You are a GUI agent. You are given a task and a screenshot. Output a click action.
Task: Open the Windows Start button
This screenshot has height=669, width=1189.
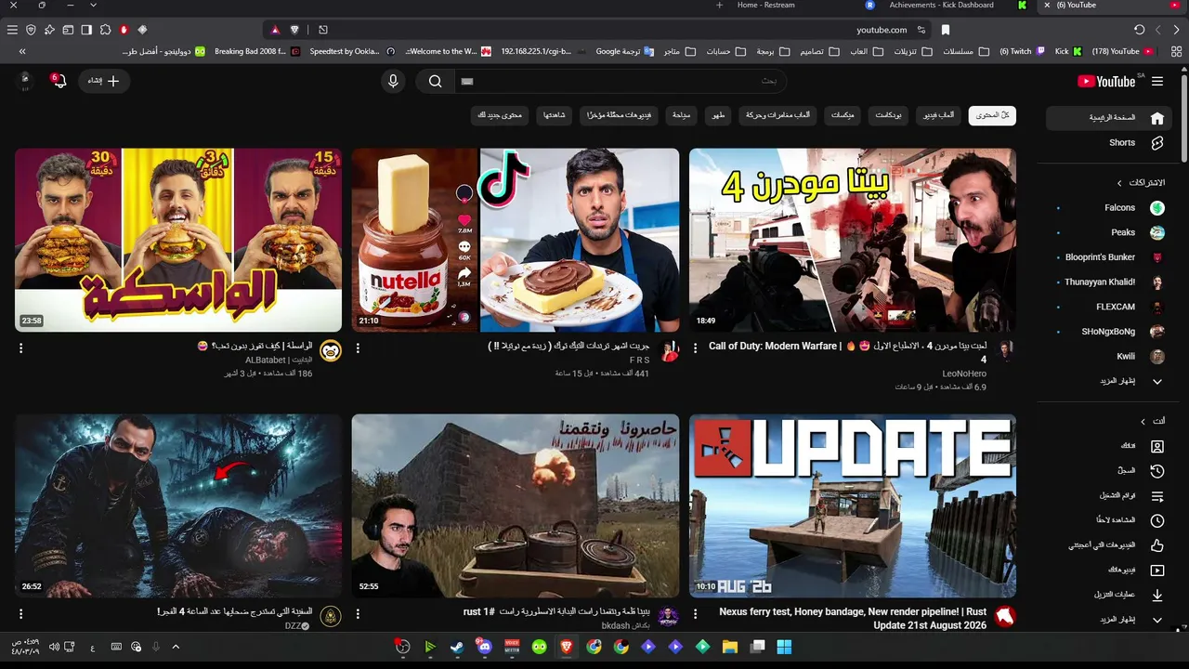784,647
